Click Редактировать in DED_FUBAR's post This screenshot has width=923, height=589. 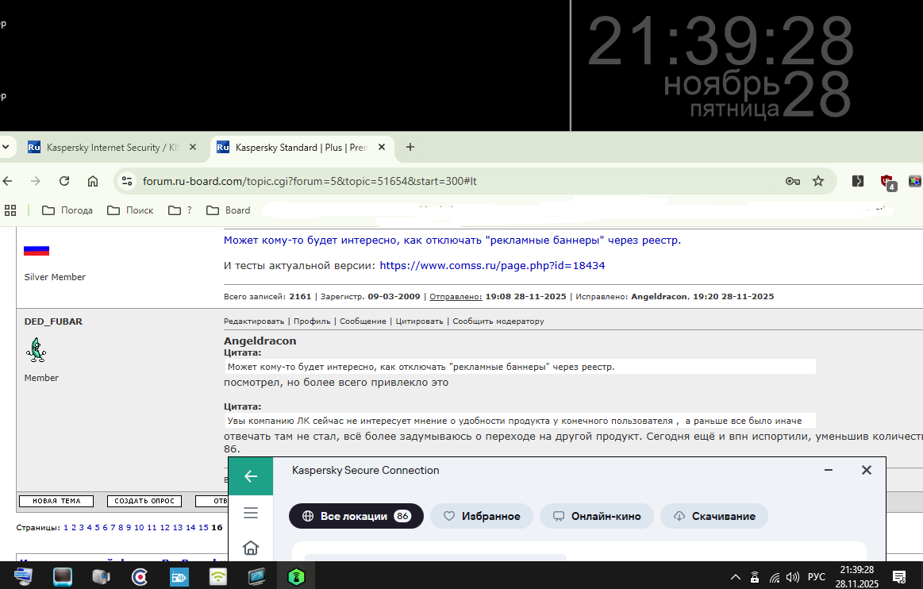pos(254,321)
